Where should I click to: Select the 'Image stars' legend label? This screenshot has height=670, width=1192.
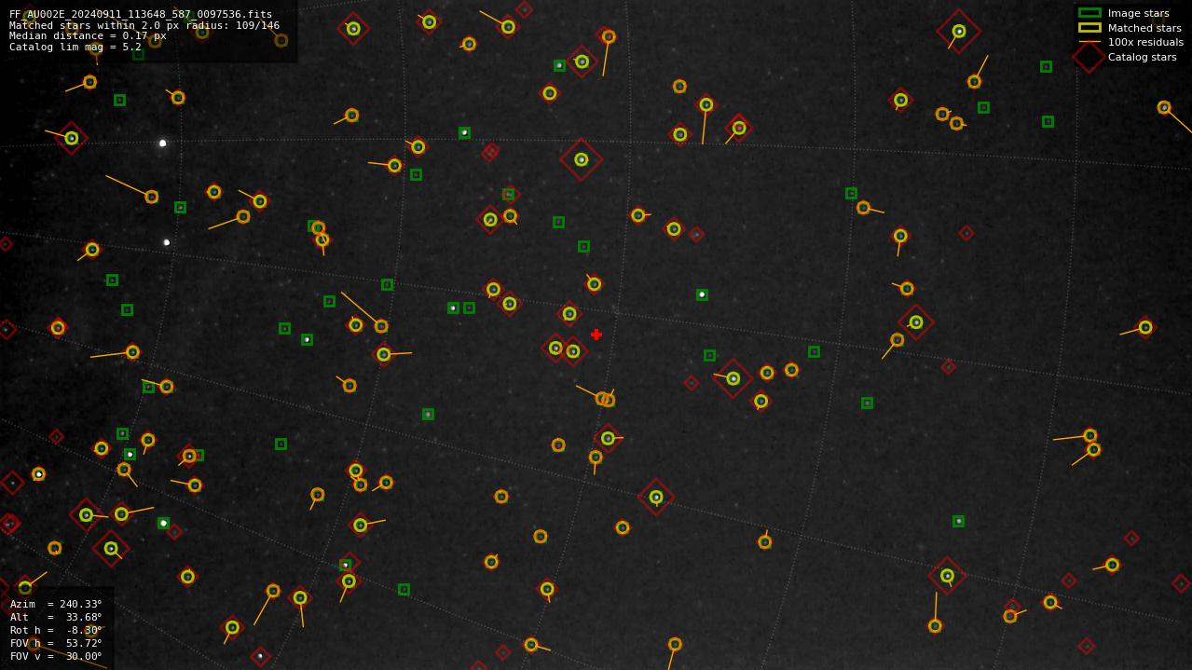(x=1138, y=13)
